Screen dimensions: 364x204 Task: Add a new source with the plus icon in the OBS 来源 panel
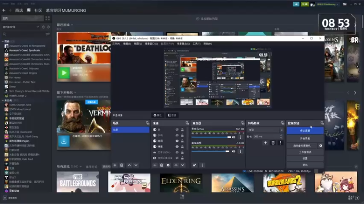point(155,165)
